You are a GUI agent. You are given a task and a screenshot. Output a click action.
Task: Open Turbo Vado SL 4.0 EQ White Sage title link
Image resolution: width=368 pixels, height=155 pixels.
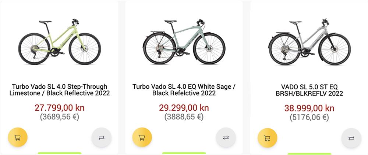pyautogui.click(x=184, y=90)
